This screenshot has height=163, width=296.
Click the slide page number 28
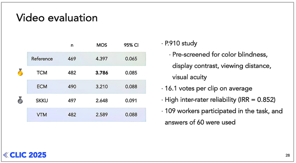288,155
